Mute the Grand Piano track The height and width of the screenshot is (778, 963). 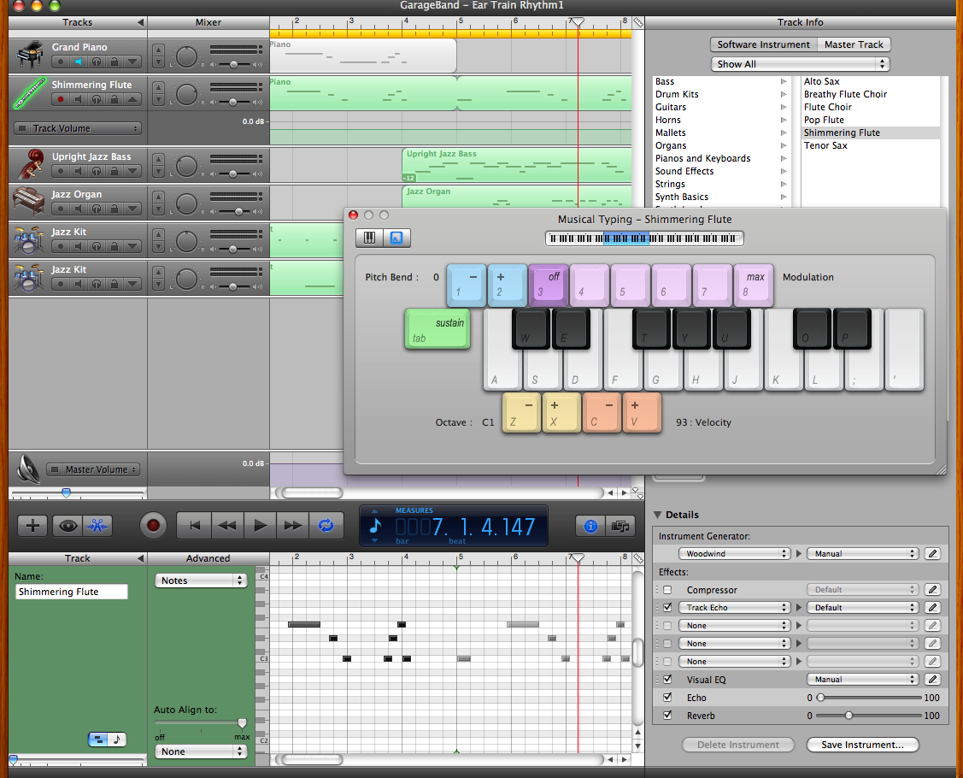tap(78, 62)
